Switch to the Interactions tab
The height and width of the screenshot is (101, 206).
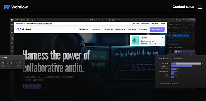click(x=184, y=28)
